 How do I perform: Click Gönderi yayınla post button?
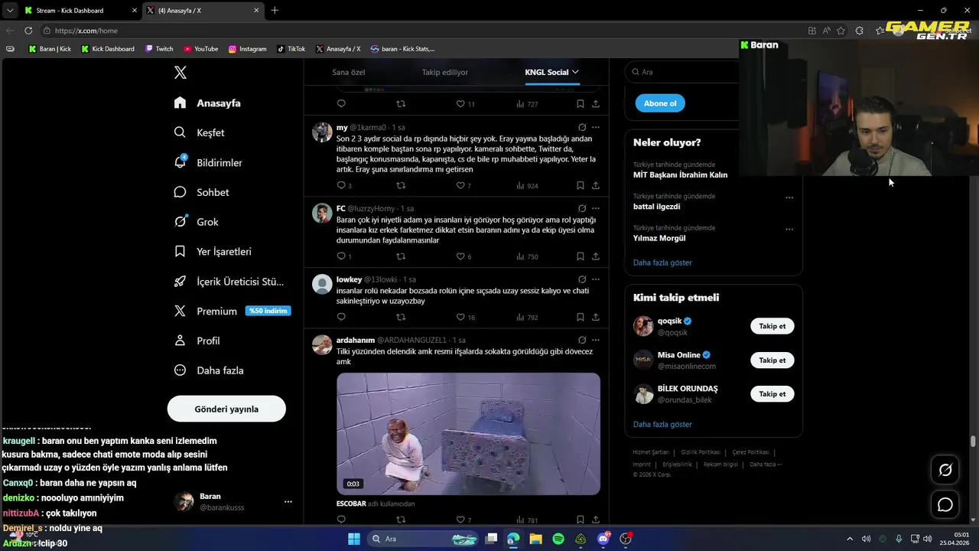(x=226, y=409)
